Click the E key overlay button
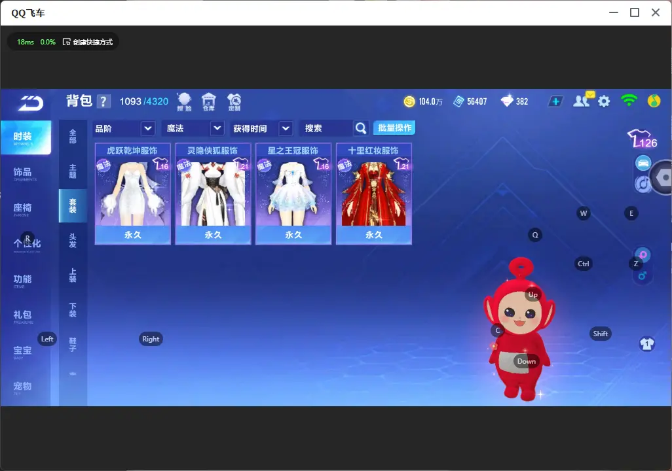Image resolution: width=672 pixels, height=471 pixels. tap(631, 213)
